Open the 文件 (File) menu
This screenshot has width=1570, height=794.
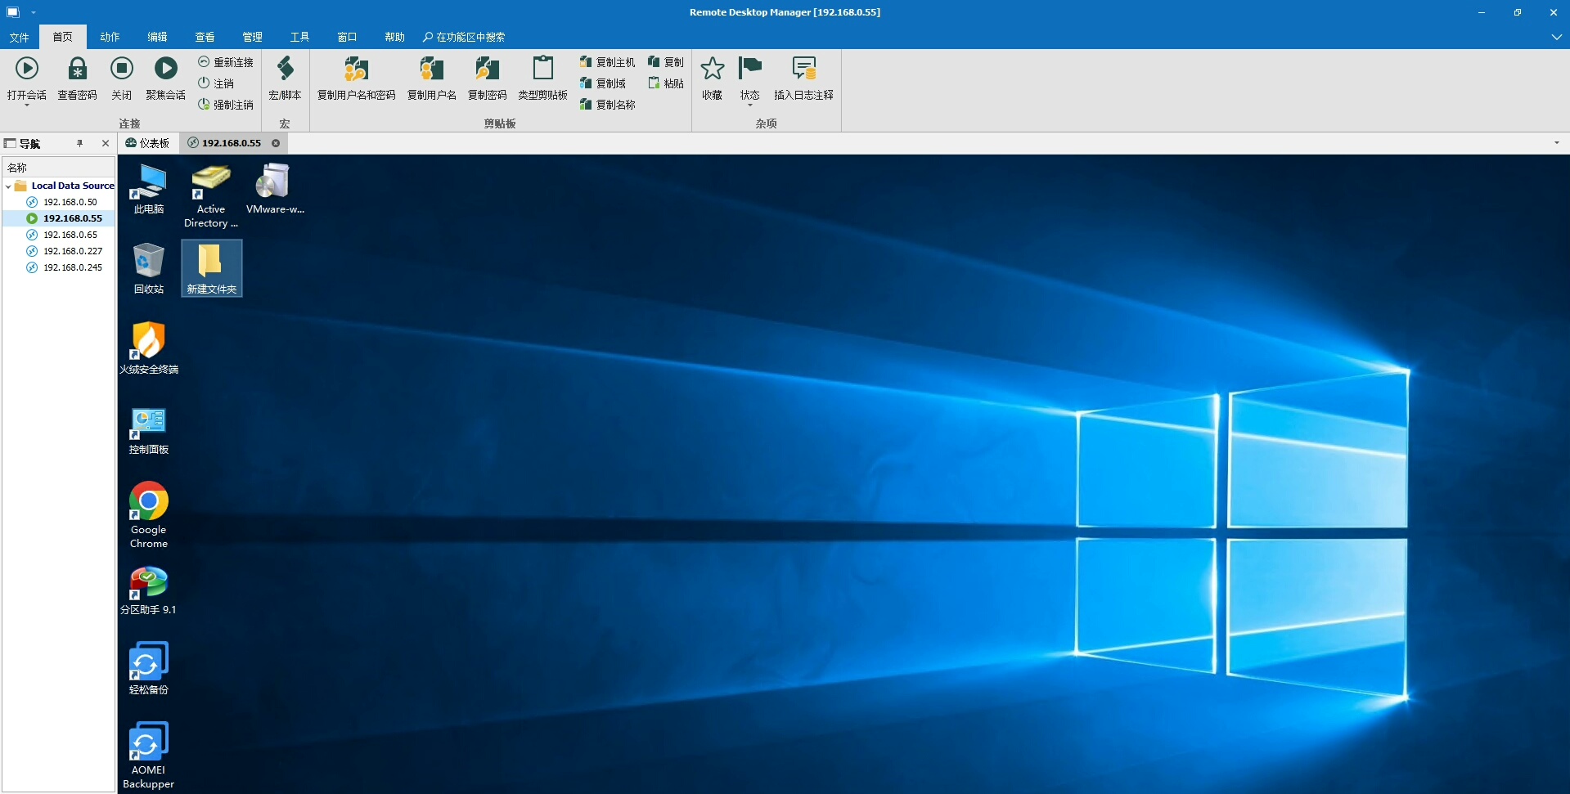pyautogui.click(x=19, y=37)
